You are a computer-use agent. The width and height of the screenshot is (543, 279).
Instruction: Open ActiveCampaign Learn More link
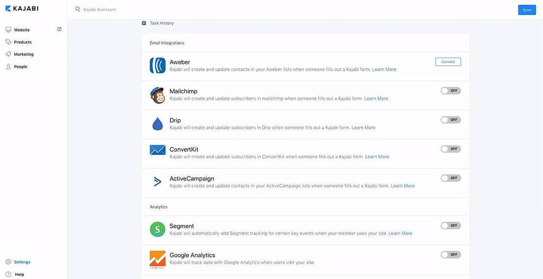tap(403, 186)
